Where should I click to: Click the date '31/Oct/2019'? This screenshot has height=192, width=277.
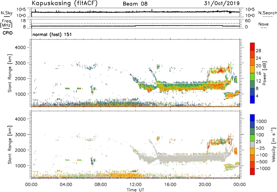pyautogui.click(x=222, y=3)
